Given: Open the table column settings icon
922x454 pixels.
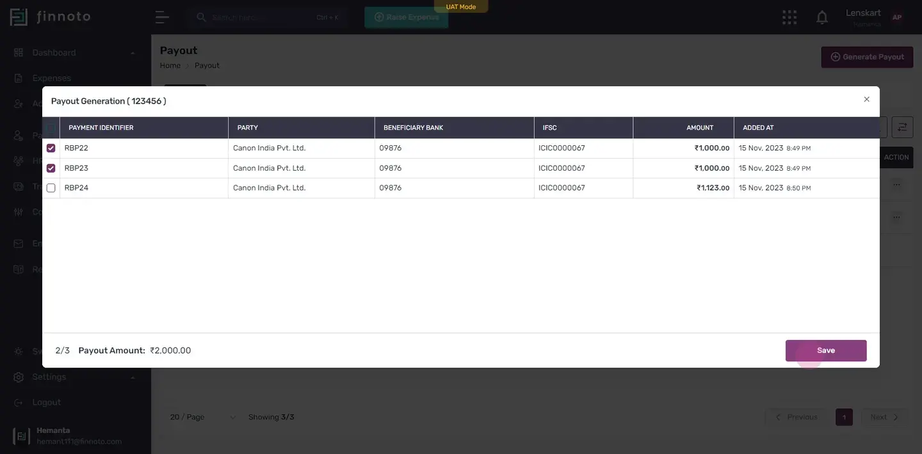Looking at the screenshot, I should point(902,127).
